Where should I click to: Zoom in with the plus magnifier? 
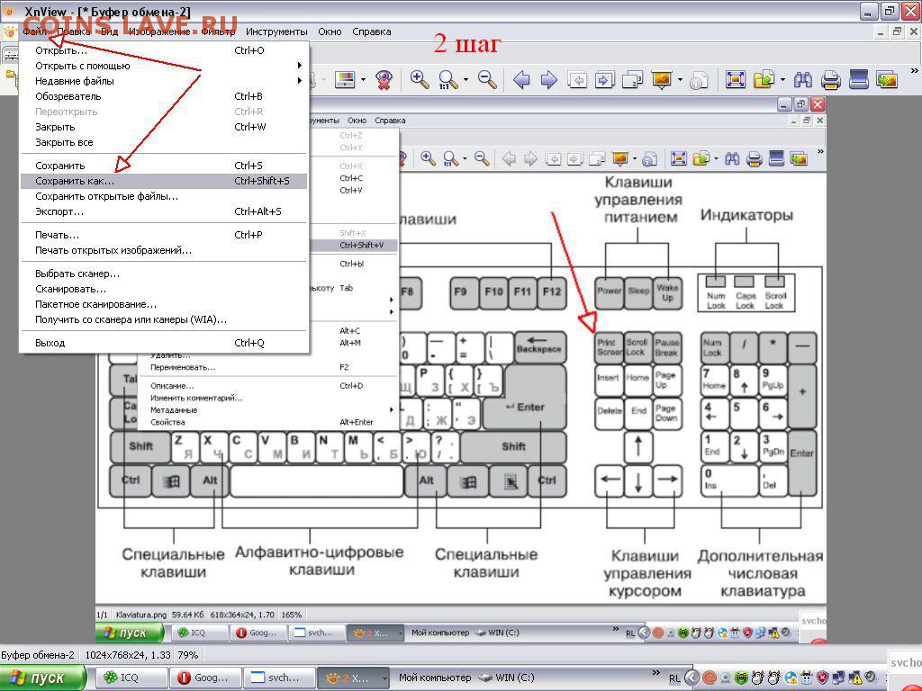click(420, 79)
